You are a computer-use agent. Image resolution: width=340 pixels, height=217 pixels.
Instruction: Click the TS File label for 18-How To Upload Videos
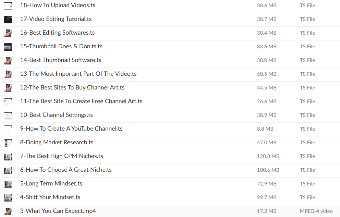(x=307, y=5)
